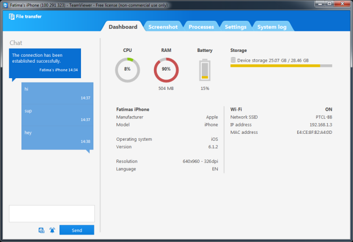
Task: Switch to the Dashboard tab
Action: [123, 27]
